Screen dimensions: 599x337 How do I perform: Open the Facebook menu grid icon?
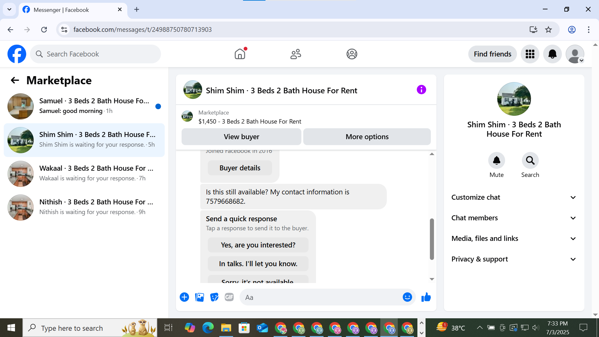[x=530, y=54]
